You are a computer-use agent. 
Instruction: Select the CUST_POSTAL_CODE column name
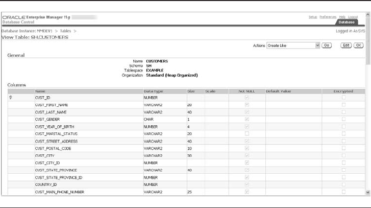click(53, 149)
